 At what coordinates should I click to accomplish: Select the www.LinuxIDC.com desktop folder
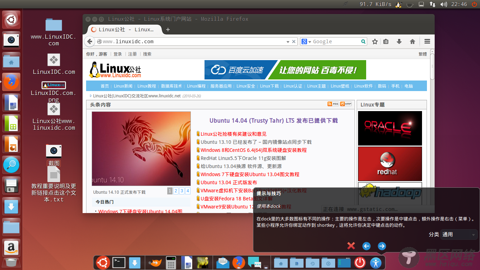point(54,32)
